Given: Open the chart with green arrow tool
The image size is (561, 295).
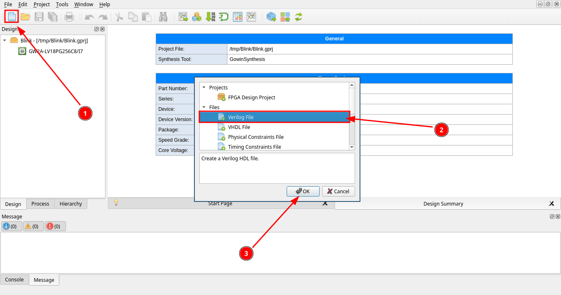Looking at the screenshot, I should [183, 16].
